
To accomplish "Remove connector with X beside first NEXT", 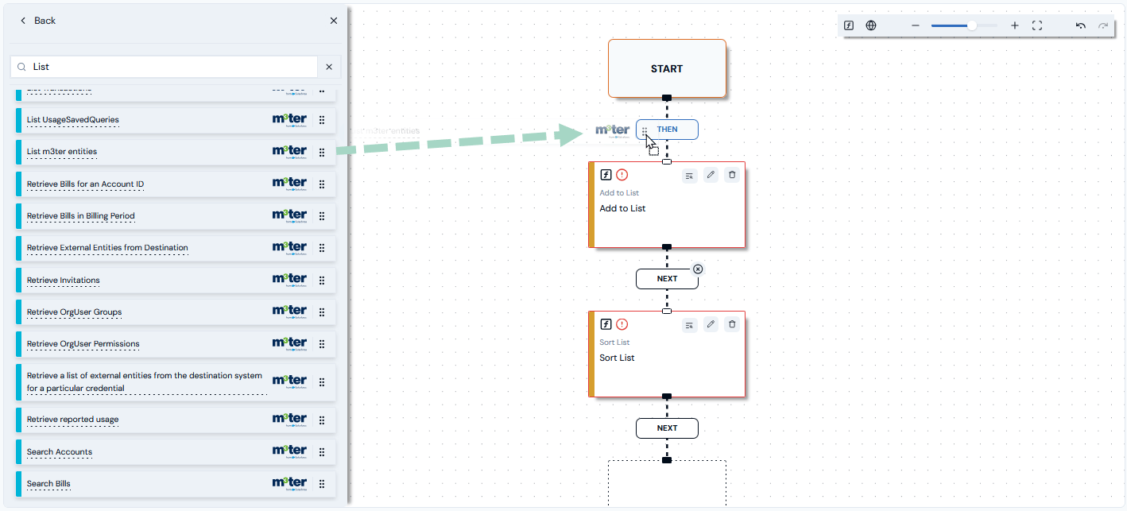I will (698, 269).
